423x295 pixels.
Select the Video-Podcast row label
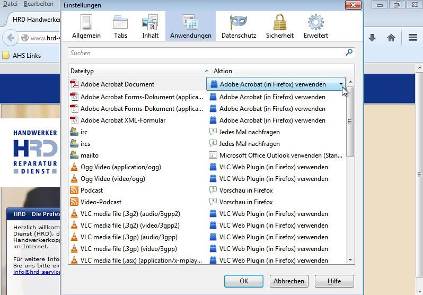click(101, 202)
